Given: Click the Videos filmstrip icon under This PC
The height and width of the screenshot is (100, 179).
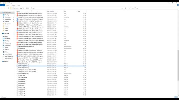Looking at the screenshot, I should (x=4, y=52).
